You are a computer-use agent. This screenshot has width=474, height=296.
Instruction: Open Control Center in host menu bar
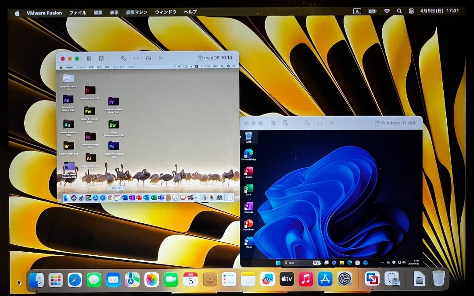[411, 11]
